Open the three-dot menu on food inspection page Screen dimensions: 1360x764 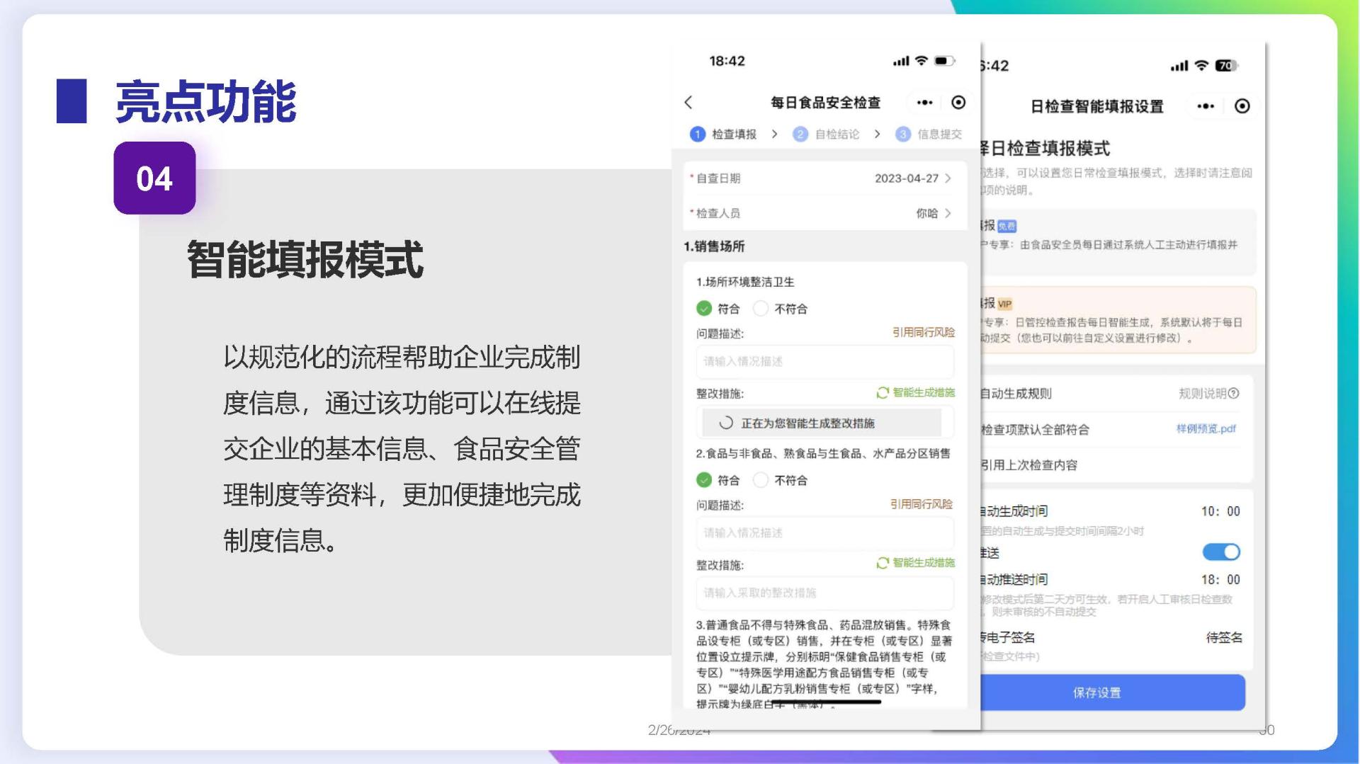(924, 103)
